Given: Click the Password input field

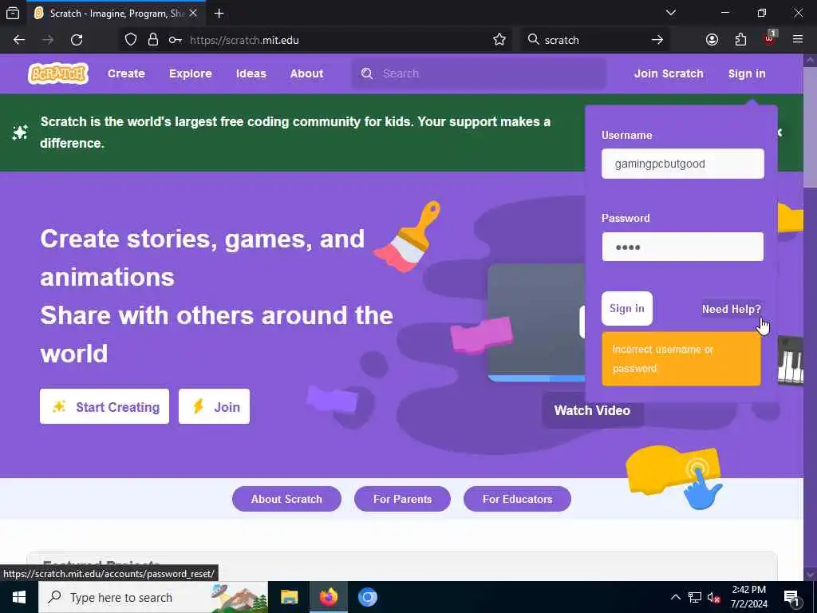Looking at the screenshot, I should tap(683, 247).
